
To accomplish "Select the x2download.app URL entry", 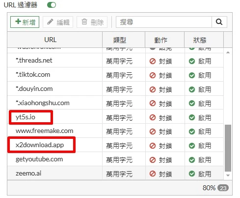I will pos(40,145).
